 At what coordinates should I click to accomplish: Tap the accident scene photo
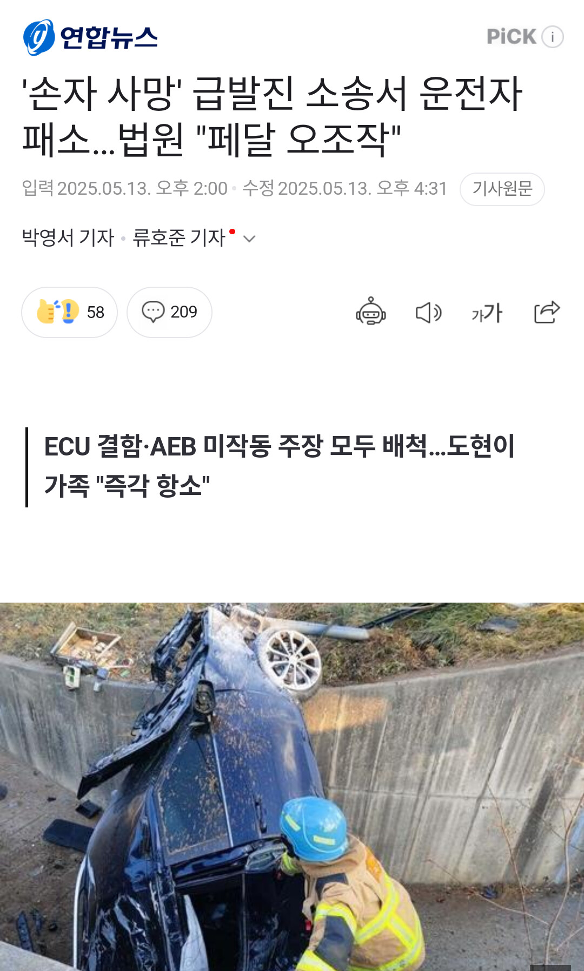(x=292, y=787)
